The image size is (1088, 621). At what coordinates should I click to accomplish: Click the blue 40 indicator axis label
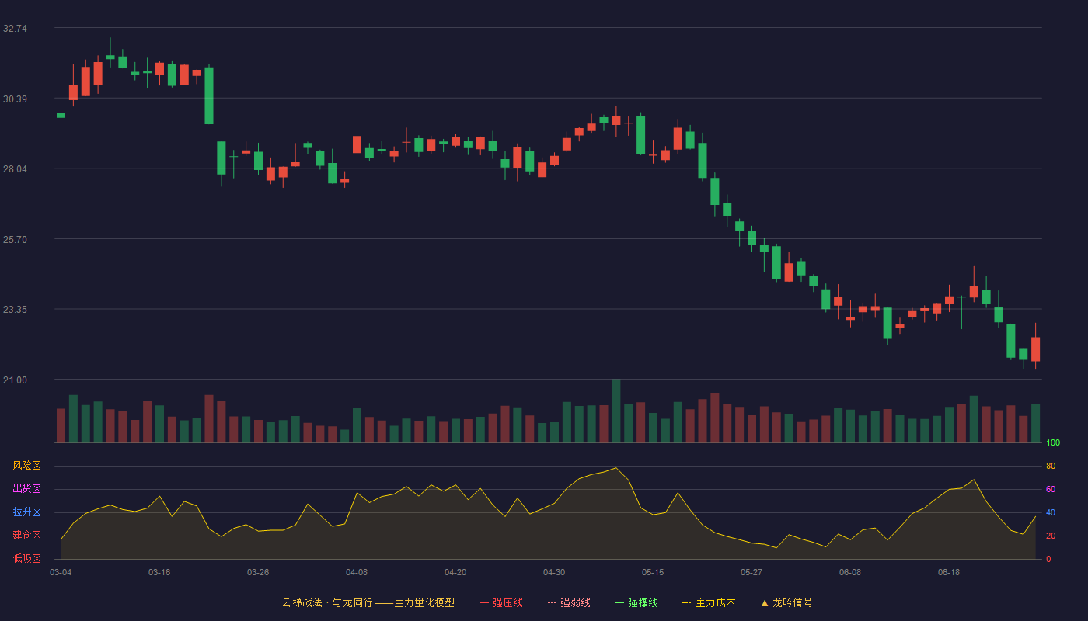point(1051,513)
